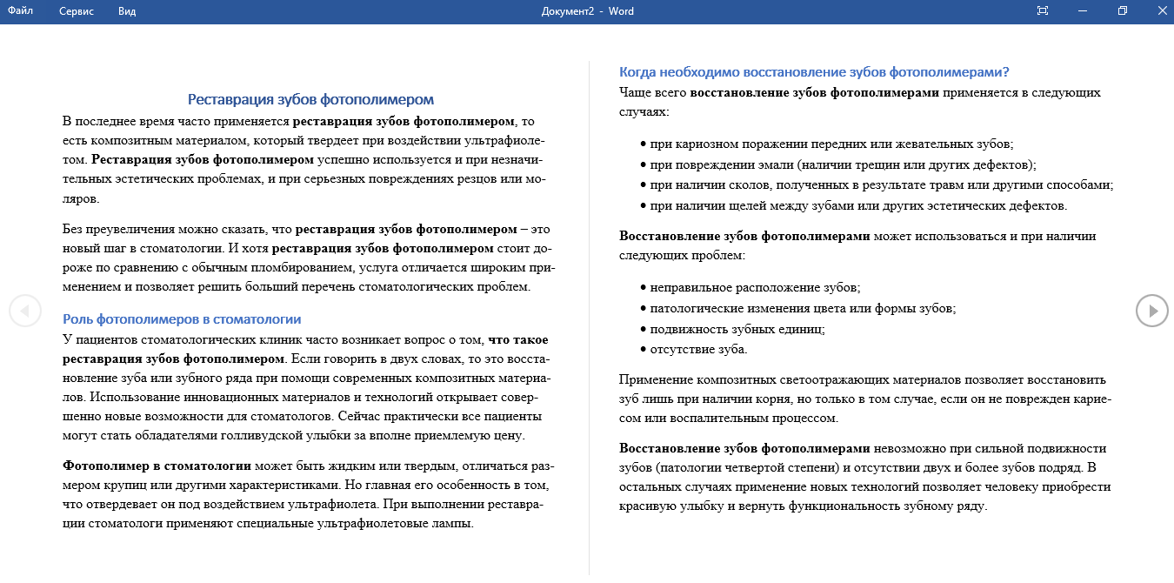Screen dimensions: 1174x583
Task: Click bullet about кариозном поражении передних зубов
Action: (831, 144)
